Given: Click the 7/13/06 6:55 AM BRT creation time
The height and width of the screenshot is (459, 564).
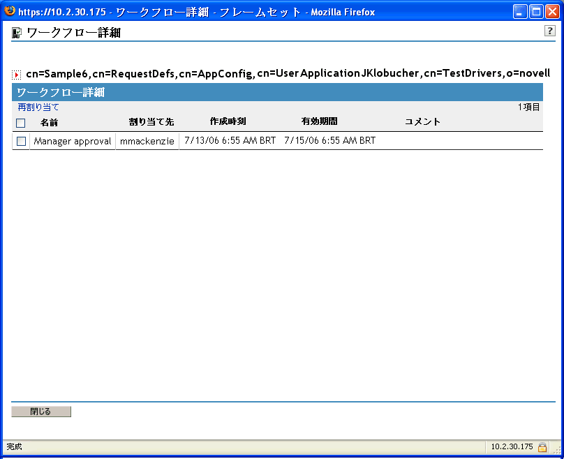Looking at the screenshot, I should pos(230,140).
